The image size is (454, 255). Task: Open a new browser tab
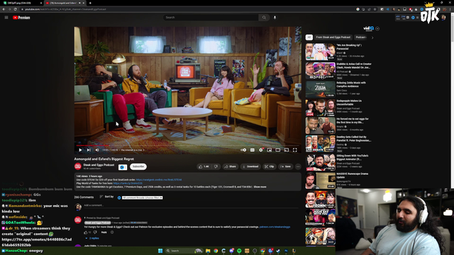pos(90,3)
